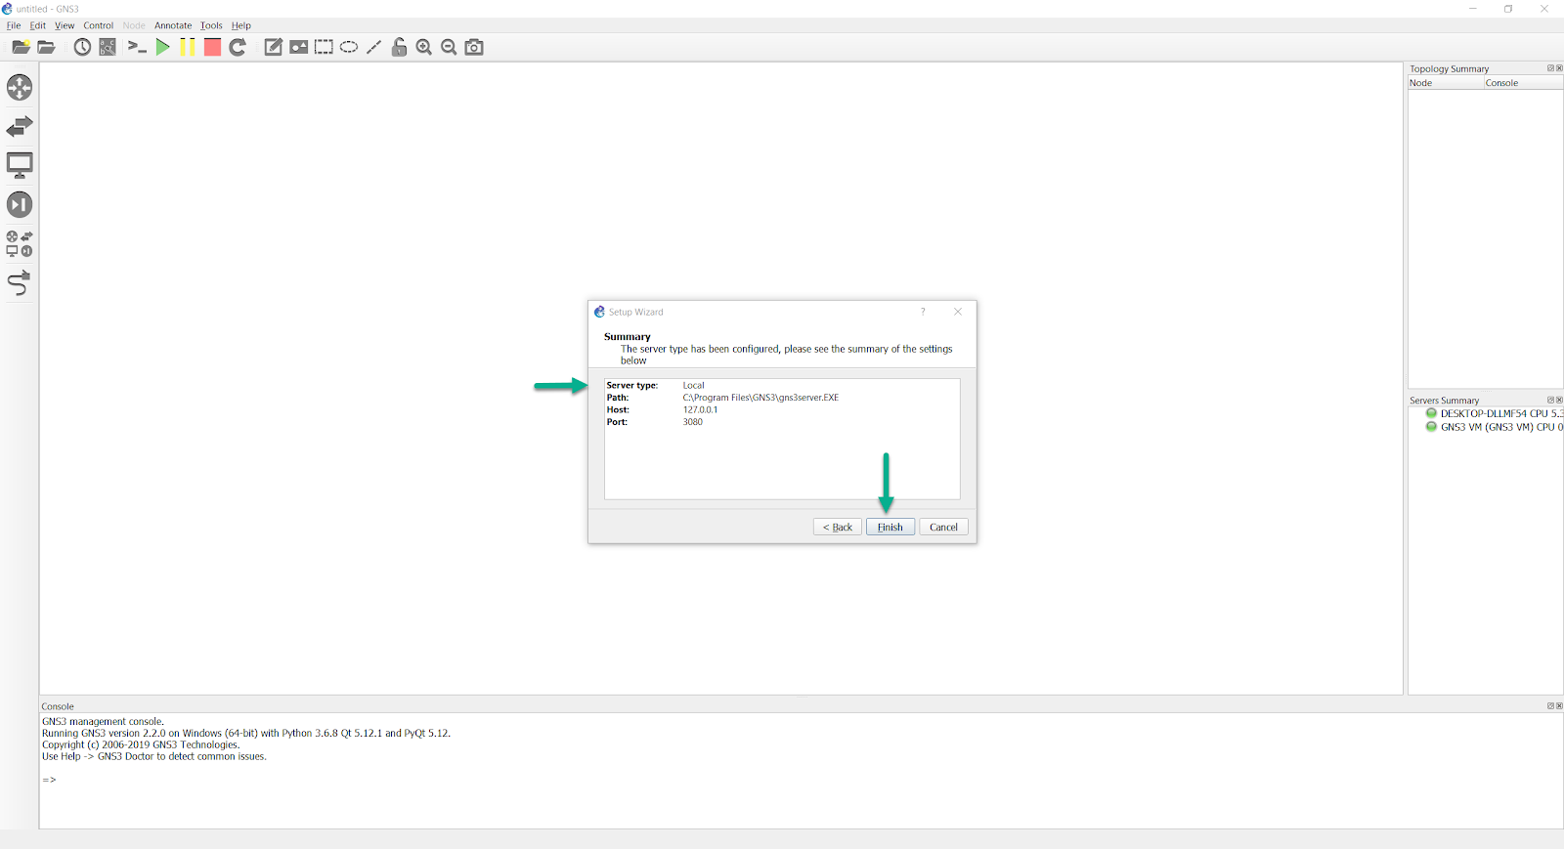This screenshot has width=1564, height=849.
Task: Click the Console column header
Action: pos(1523,83)
